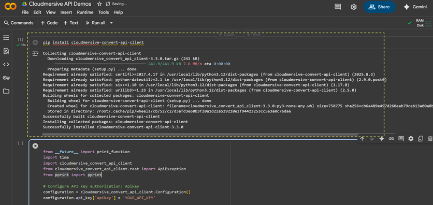
Task: Click the Run all button
Action: [96, 23]
